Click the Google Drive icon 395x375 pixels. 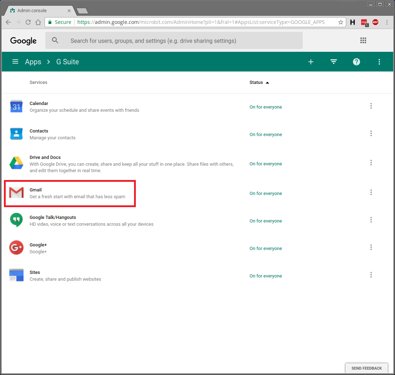(x=16, y=163)
